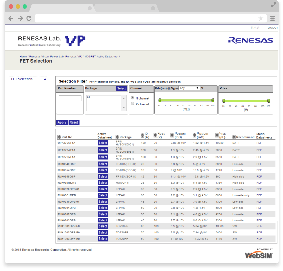Click the Vdss slider left handle

(x=224, y=101)
